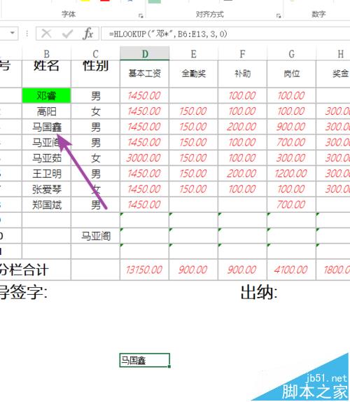The width and height of the screenshot is (350, 402).
Task: Click the 女 gender cell in 高阳's row
Action: (96, 111)
